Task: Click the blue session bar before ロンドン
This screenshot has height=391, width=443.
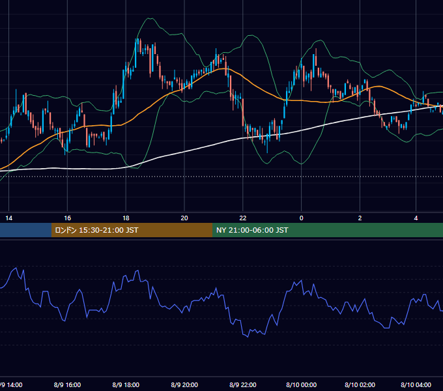Action: (25, 230)
